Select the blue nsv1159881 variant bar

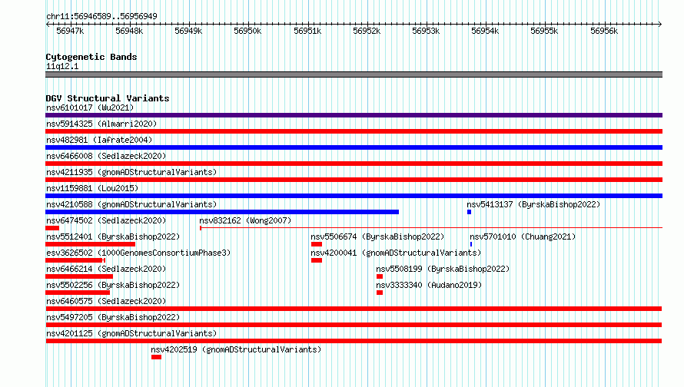(354, 196)
